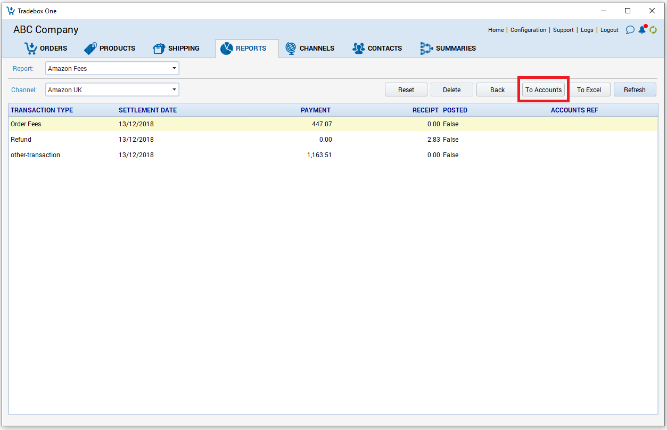
Task: Select the other-transaction row
Action: tap(333, 155)
